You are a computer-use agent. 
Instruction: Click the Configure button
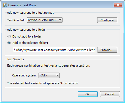click(x=107, y=20)
